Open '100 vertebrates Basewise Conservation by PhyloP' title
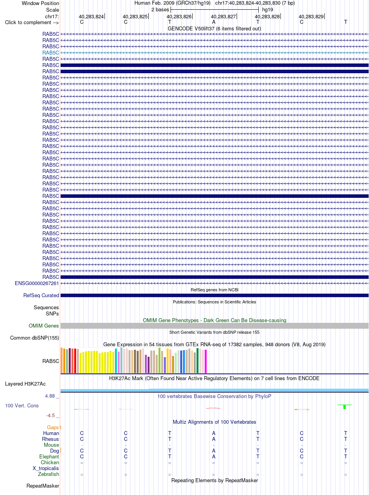 [x=214, y=396]
